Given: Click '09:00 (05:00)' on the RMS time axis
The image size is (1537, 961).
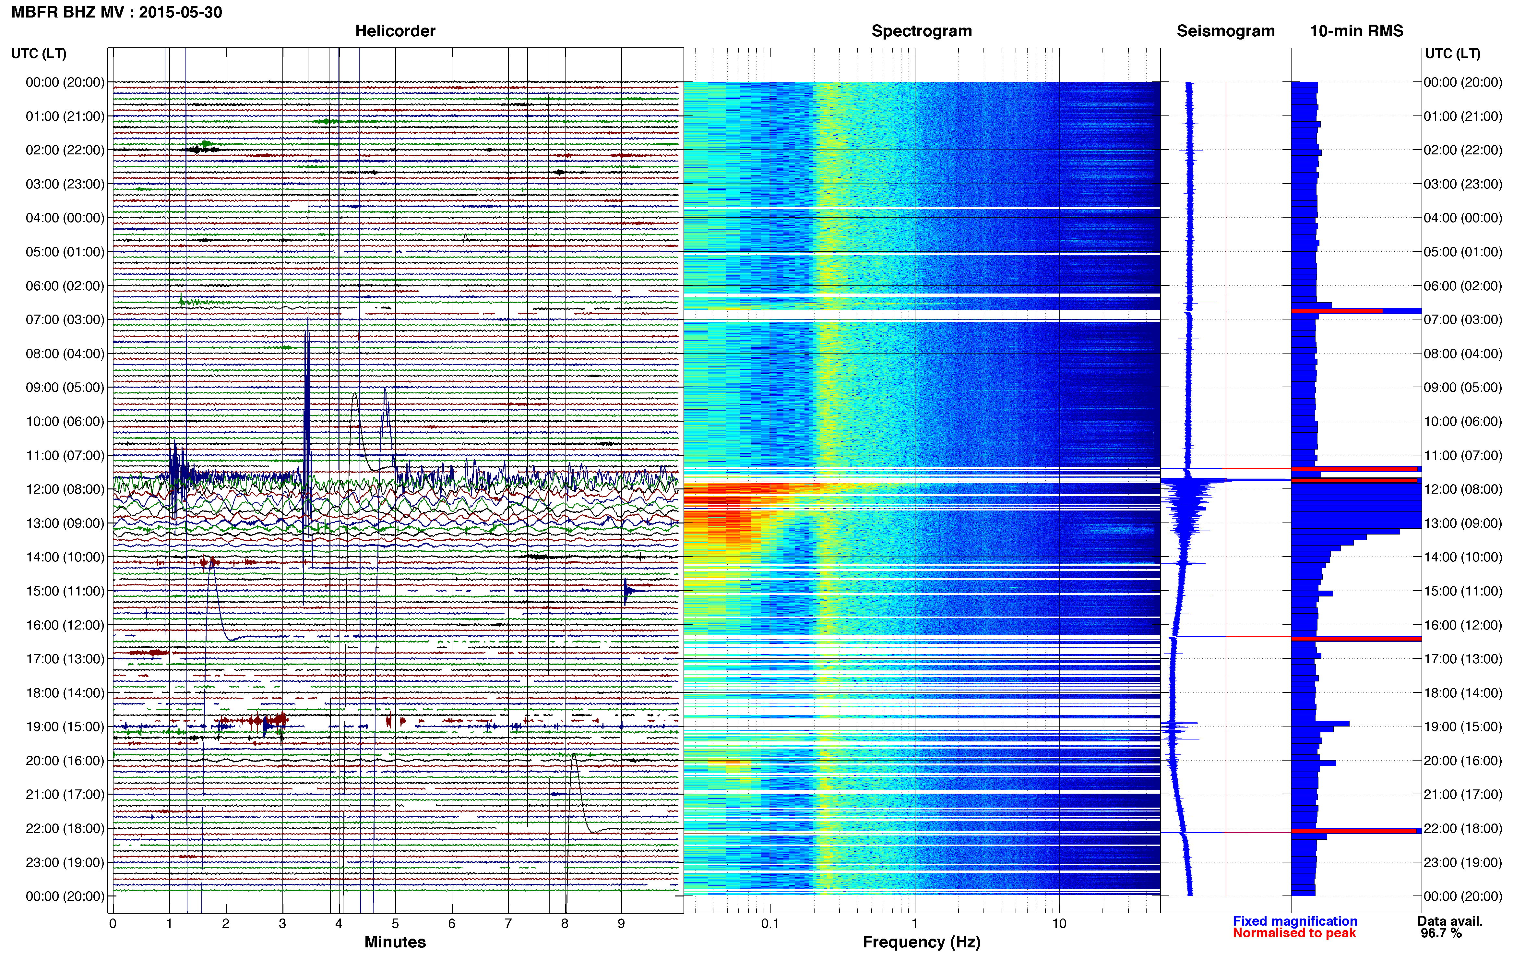Looking at the screenshot, I should pos(1463,388).
